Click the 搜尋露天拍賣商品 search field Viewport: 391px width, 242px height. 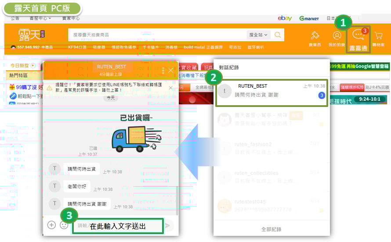[x=157, y=35]
